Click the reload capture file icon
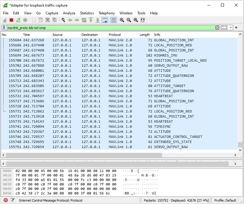This screenshot has width=244, height=204. (55, 20)
